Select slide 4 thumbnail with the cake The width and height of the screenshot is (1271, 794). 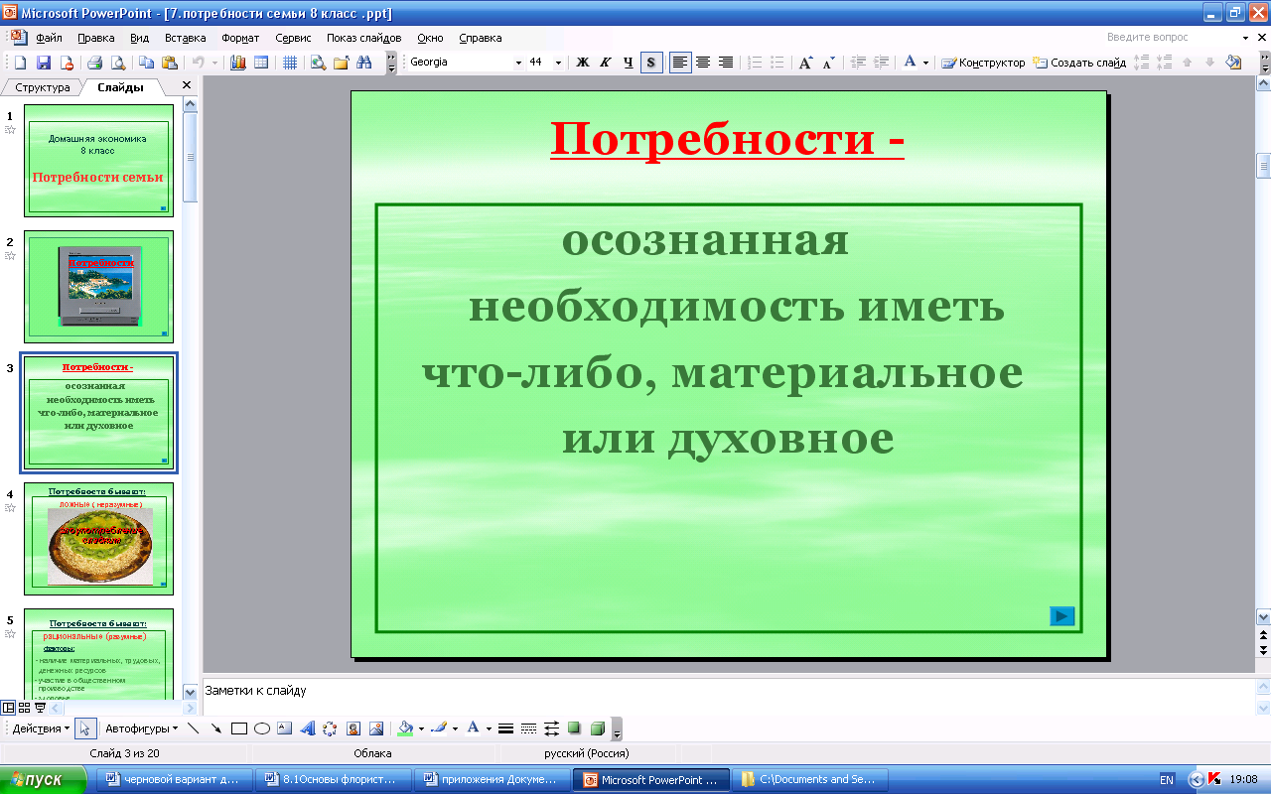(99, 539)
